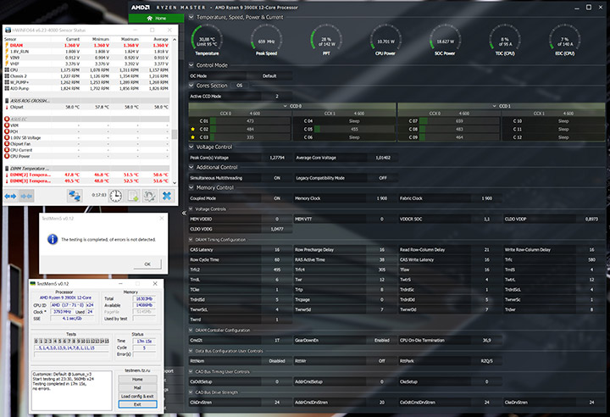Image resolution: width=610 pixels, height=417 pixels.
Task: Click the SOC Power gauge
Action: click(445, 41)
